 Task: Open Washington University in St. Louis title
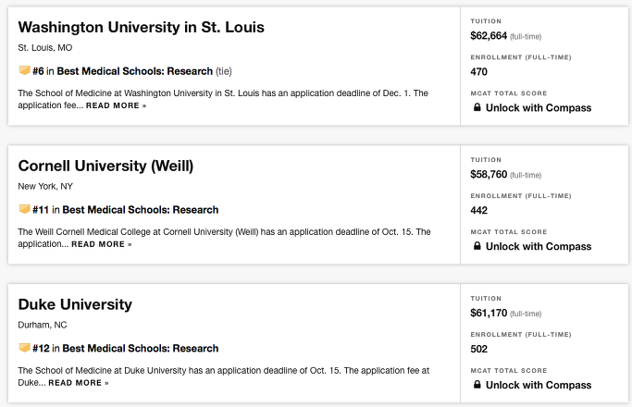click(x=141, y=27)
